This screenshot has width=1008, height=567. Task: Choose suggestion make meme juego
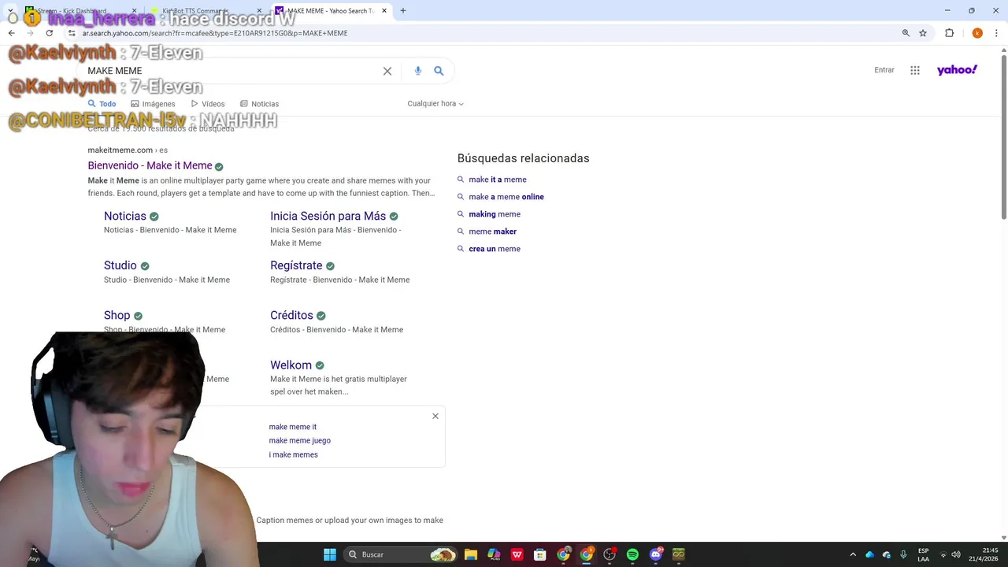[x=300, y=441]
